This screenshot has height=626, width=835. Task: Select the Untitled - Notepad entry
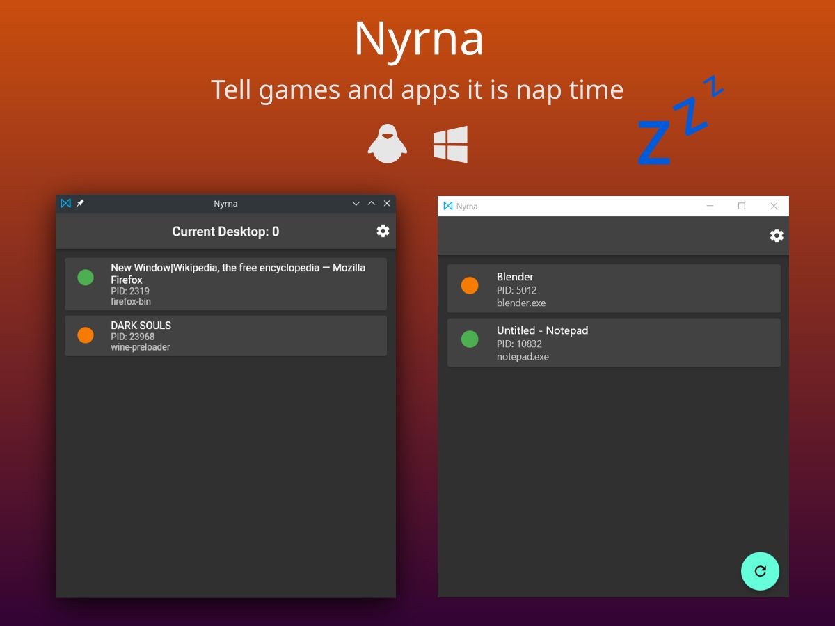(x=614, y=343)
